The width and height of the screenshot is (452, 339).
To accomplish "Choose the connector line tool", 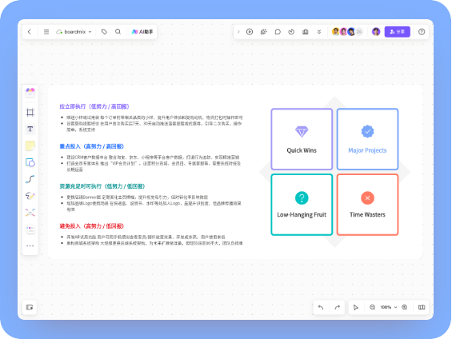I will [30, 179].
